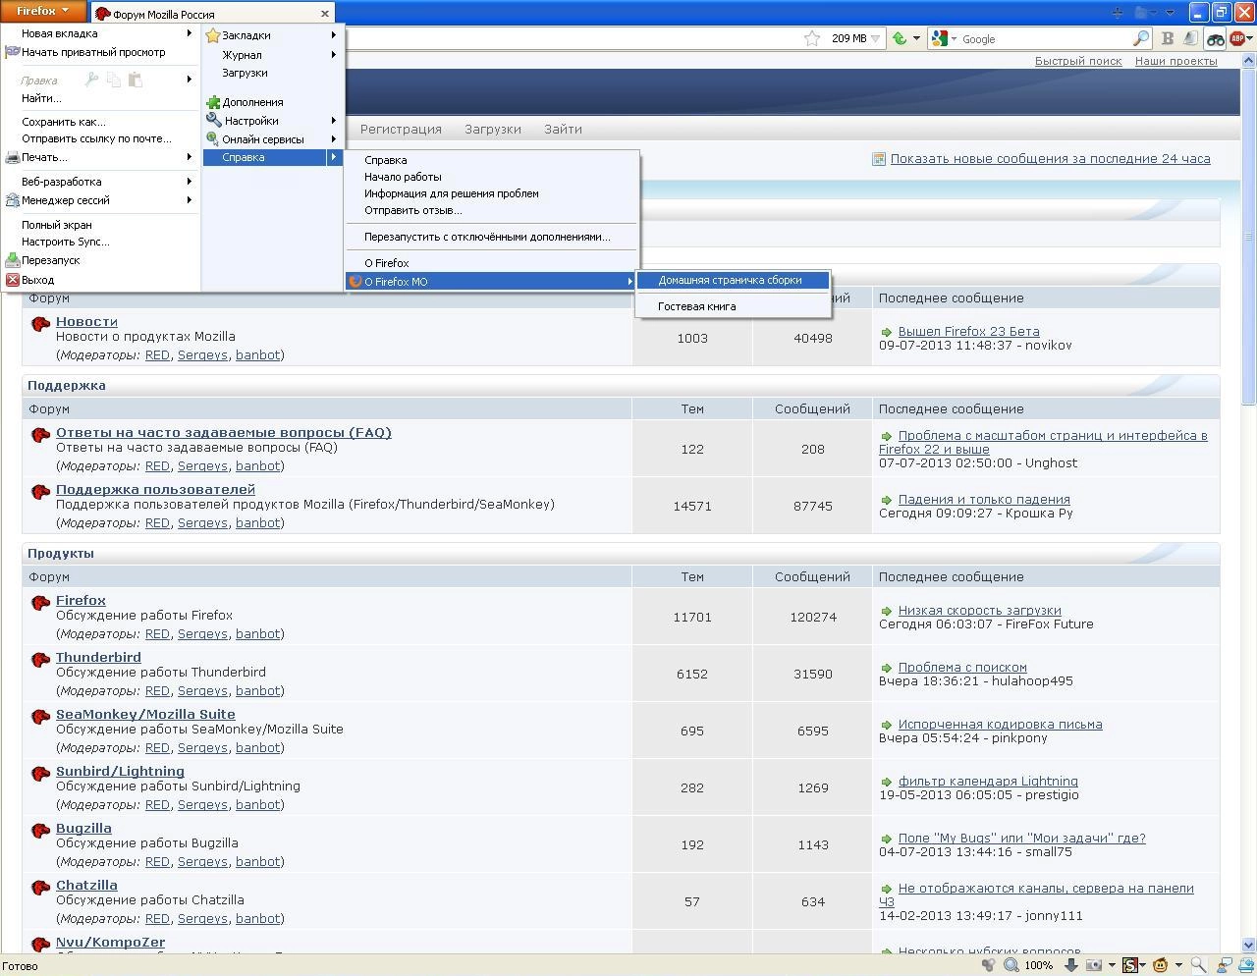Click the forum icon beside Thunderbird
This screenshot has height=976, width=1257.
pos(41,659)
